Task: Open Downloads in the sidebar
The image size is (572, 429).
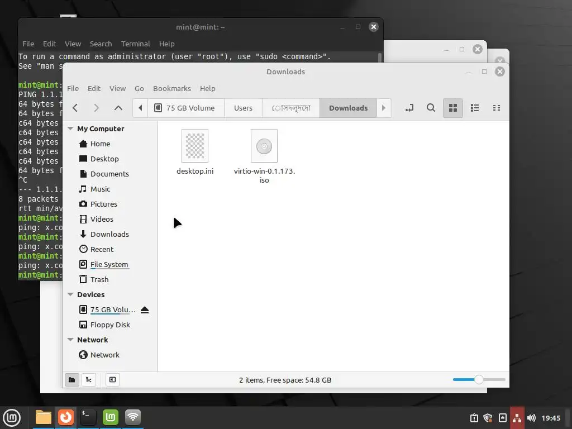Action: [x=109, y=234]
